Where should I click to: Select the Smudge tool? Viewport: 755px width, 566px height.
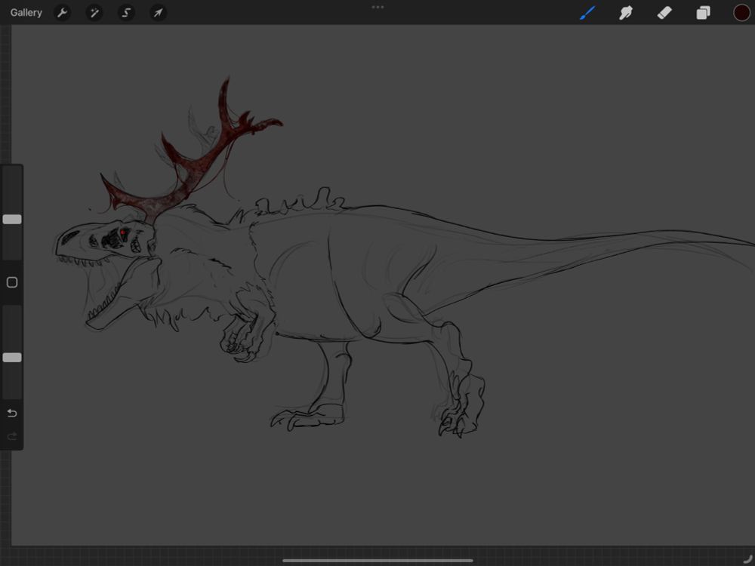click(x=625, y=13)
